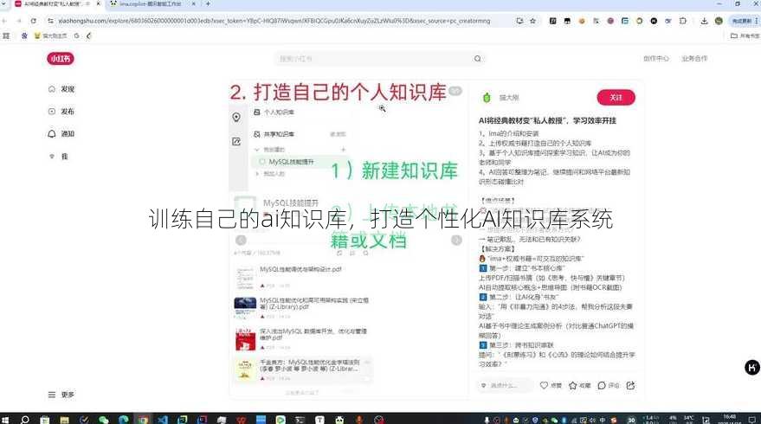Open Visual Studio Code from taskbar

tap(163, 419)
